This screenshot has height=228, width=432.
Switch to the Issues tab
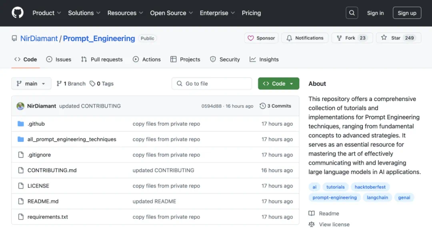59,59
